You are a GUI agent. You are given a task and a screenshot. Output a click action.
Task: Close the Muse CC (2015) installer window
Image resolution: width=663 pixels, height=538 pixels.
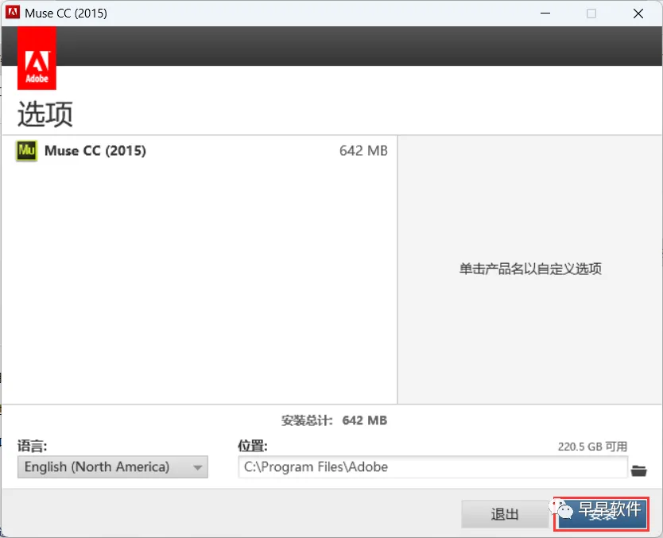(x=638, y=13)
